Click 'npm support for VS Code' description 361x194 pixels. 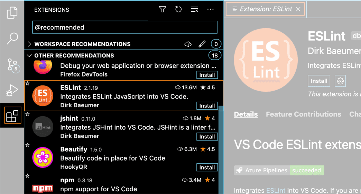[99, 189]
